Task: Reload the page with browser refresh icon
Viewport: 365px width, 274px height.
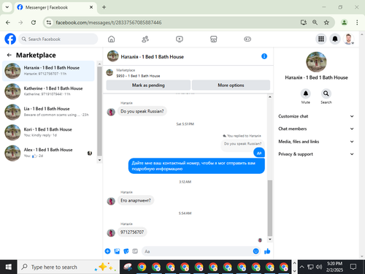Action: click(x=34, y=23)
